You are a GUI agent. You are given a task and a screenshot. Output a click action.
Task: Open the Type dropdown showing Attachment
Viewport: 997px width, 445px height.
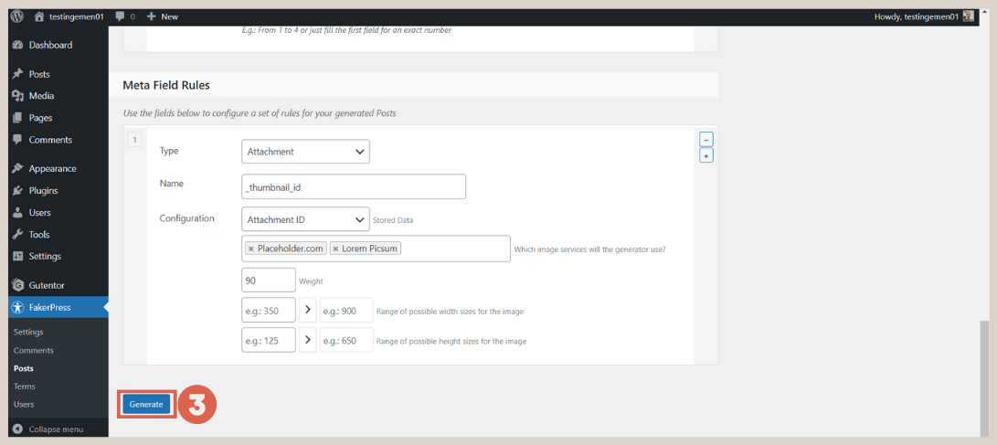click(305, 152)
